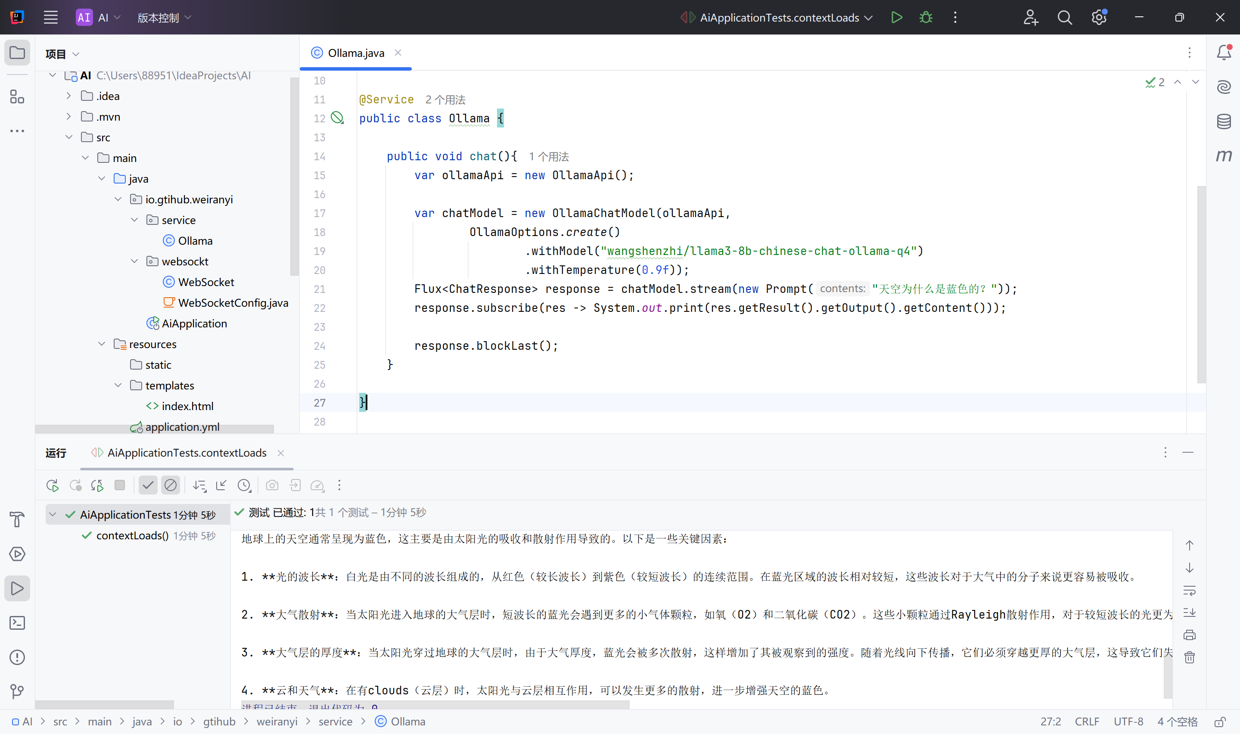Open more run actions in title bar
1240x734 pixels.
955,17
